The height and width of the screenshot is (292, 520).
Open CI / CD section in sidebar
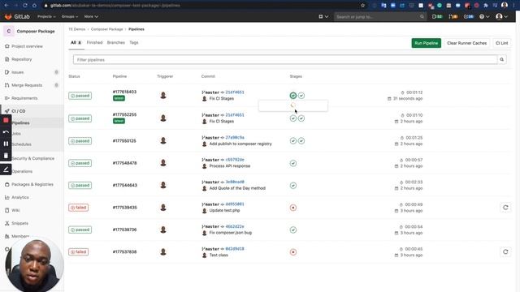[x=18, y=111]
